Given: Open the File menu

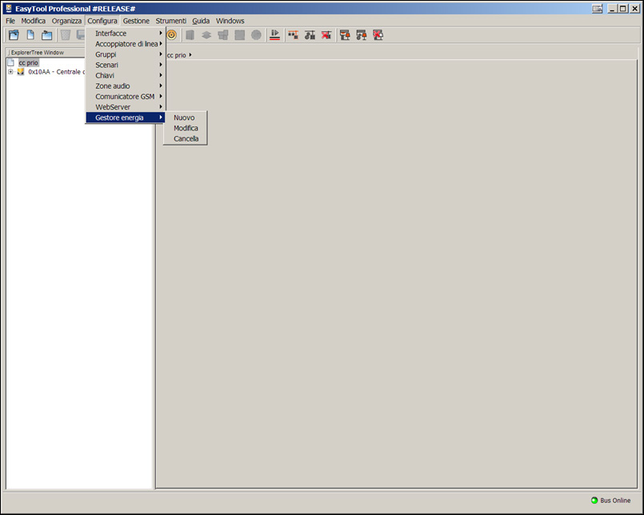Looking at the screenshot, I should tap(10, 21).
